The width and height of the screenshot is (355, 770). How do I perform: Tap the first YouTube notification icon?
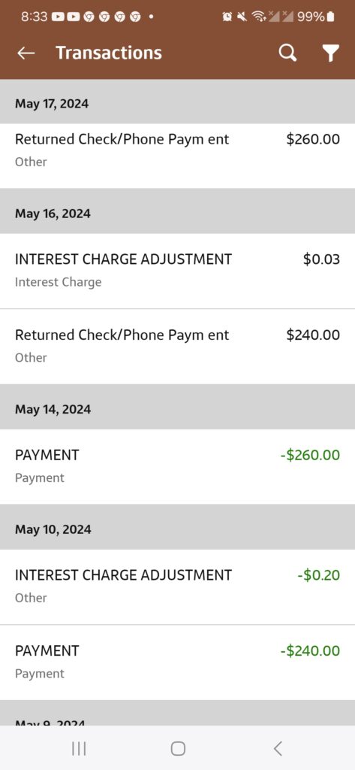coord(57,17)
